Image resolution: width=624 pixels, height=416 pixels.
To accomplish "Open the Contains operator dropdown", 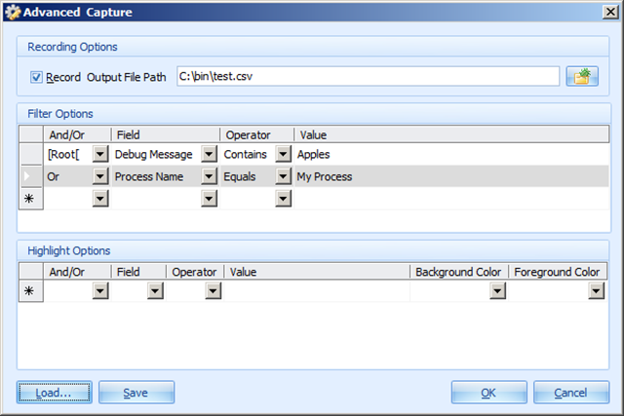I will (x=283, y=154).
